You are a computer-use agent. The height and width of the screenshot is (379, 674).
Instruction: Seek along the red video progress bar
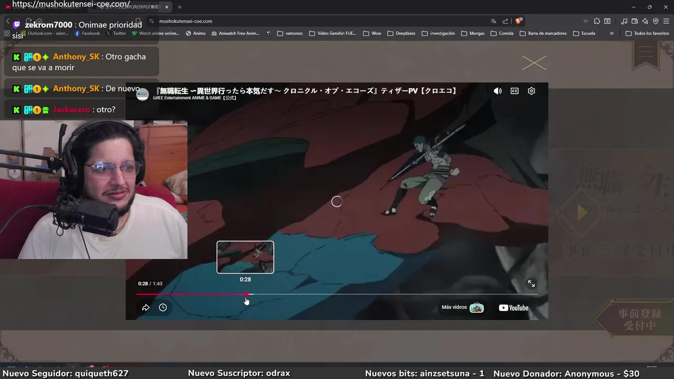click(337, 294)
